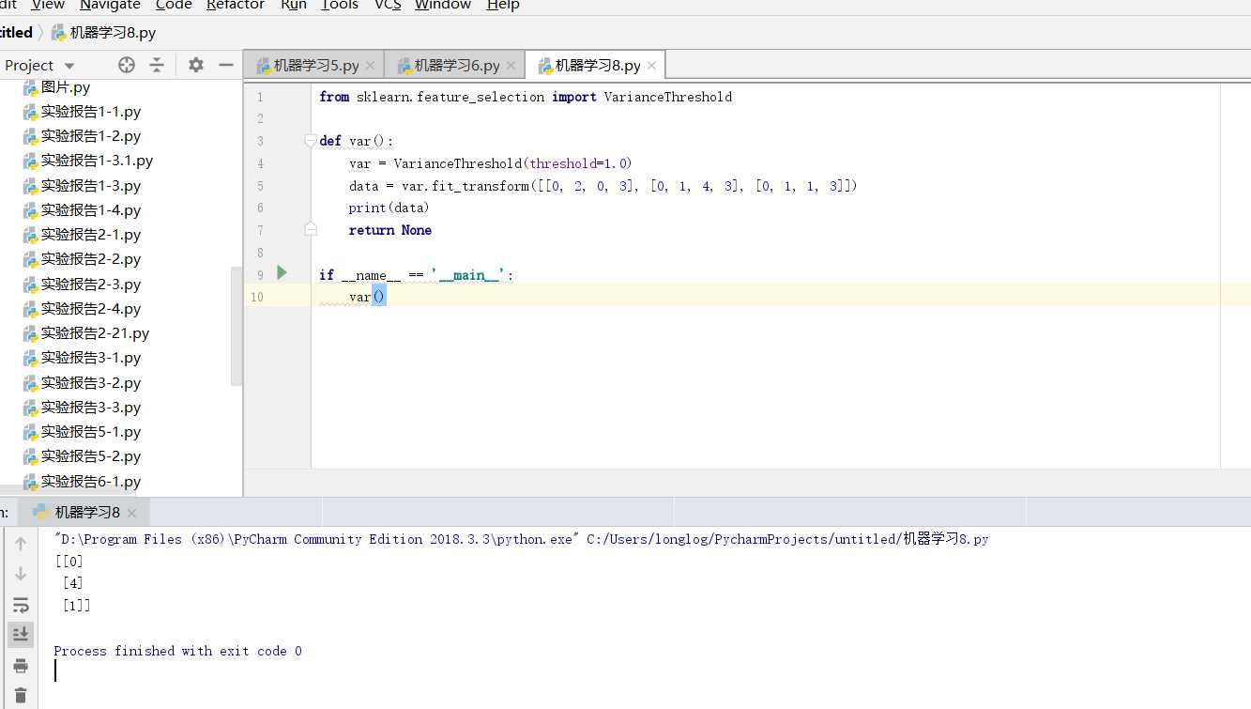The height and width of the screenshot is (709, 1251).
Task: Open the VCS menu
Action: [x=388, y=6]
